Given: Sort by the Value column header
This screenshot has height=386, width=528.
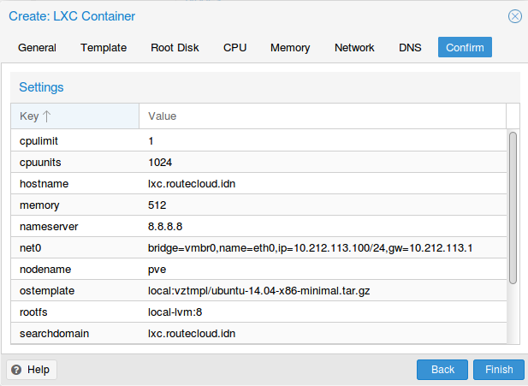Looking at the screenshot, I should (323, 116).
